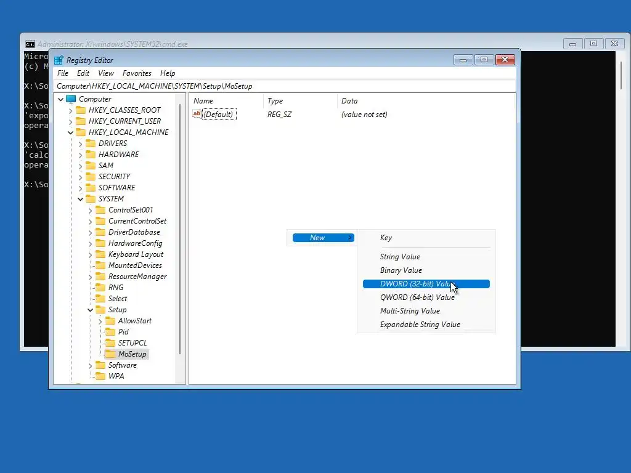Screen dimensions: 631x473
Task: Collapse the HKEY_LOCAL_MACHINE node
Action: [71, 132]
